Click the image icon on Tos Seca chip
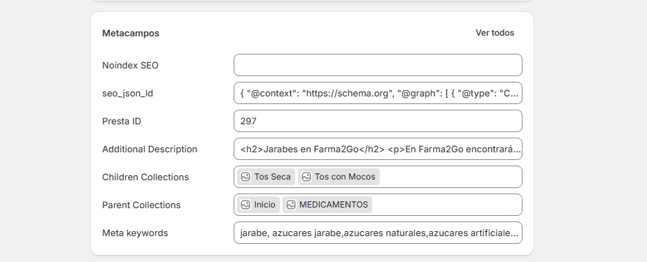647x262 pixels. click(246, 177)
